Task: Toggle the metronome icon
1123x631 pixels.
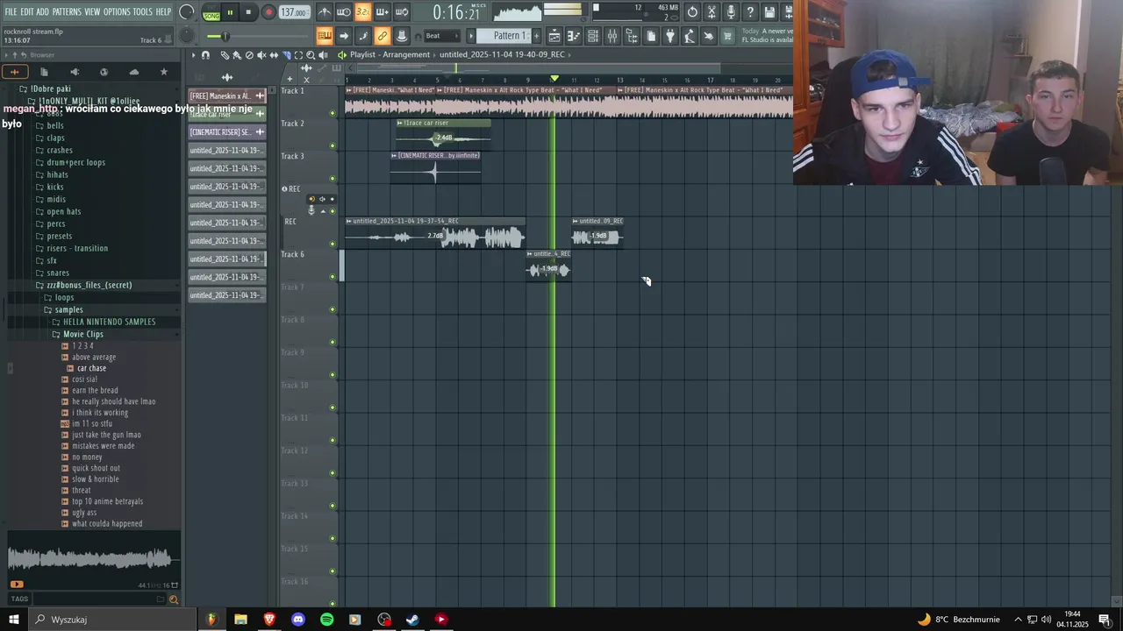Action: (x=325, y=12)
